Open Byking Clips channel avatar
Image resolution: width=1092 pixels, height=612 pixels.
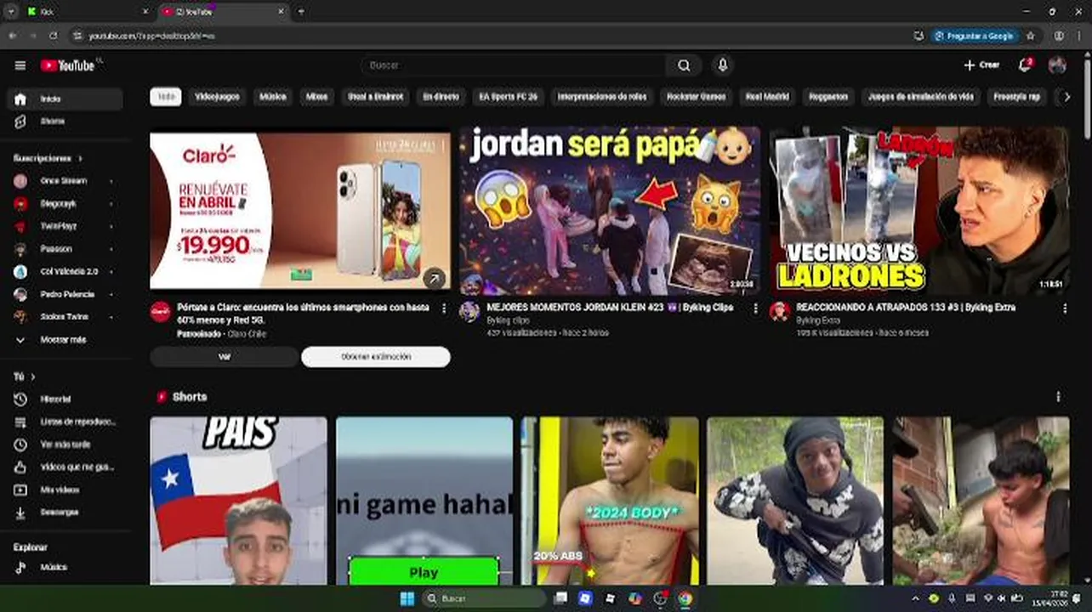[x=469, y=312]
